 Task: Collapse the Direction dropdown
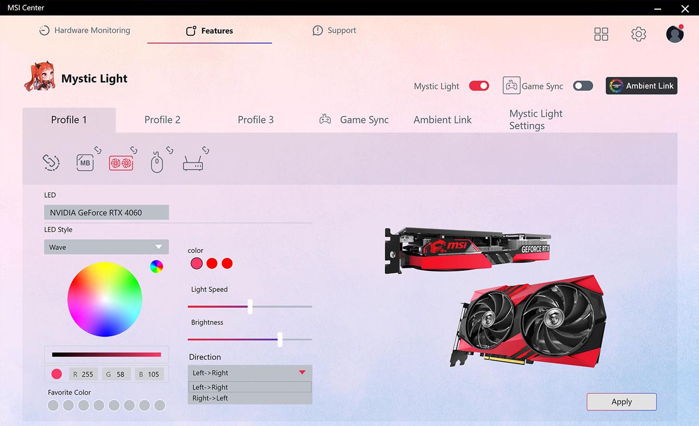pyautogui.click(x=250, y=373)
